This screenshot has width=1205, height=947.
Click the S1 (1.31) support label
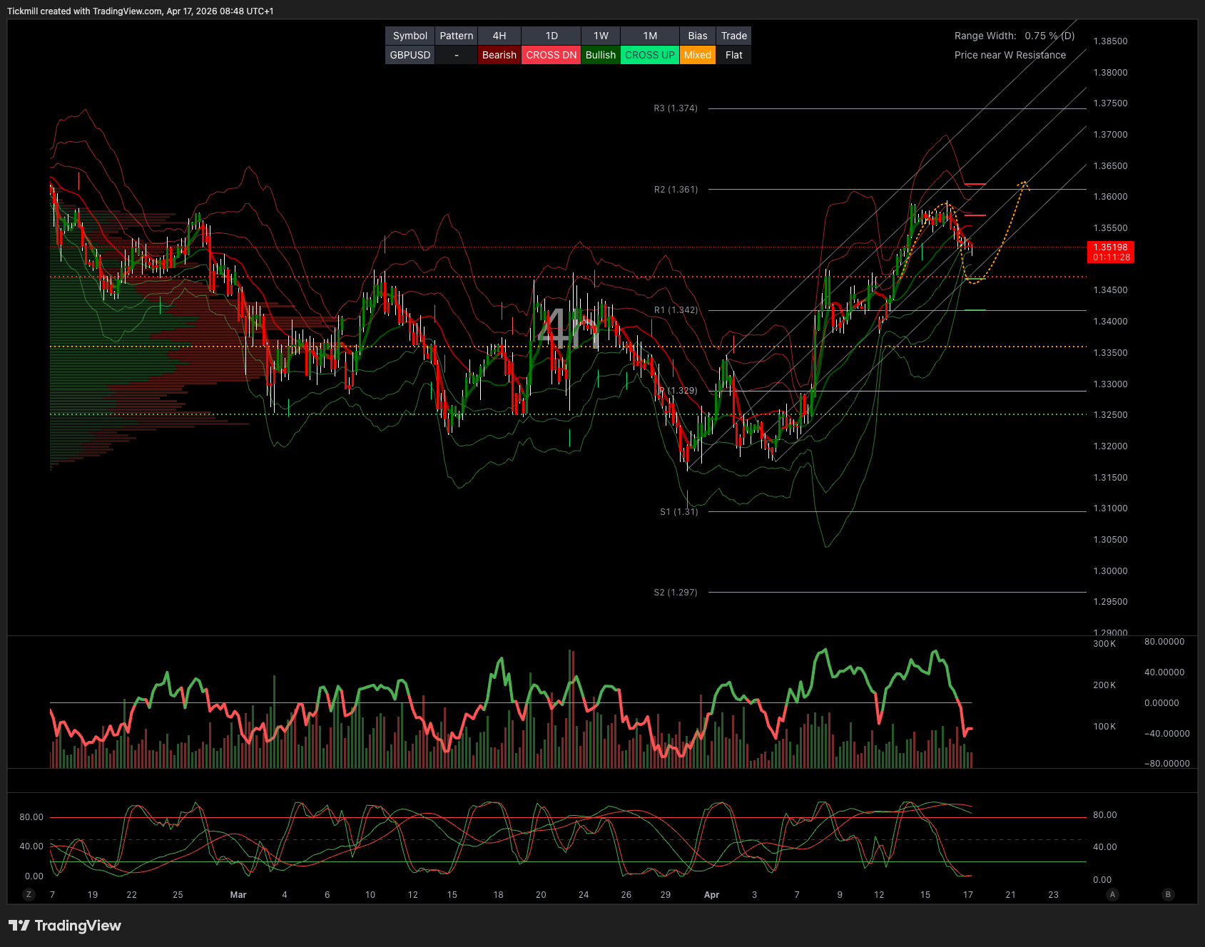coord(678,512)
